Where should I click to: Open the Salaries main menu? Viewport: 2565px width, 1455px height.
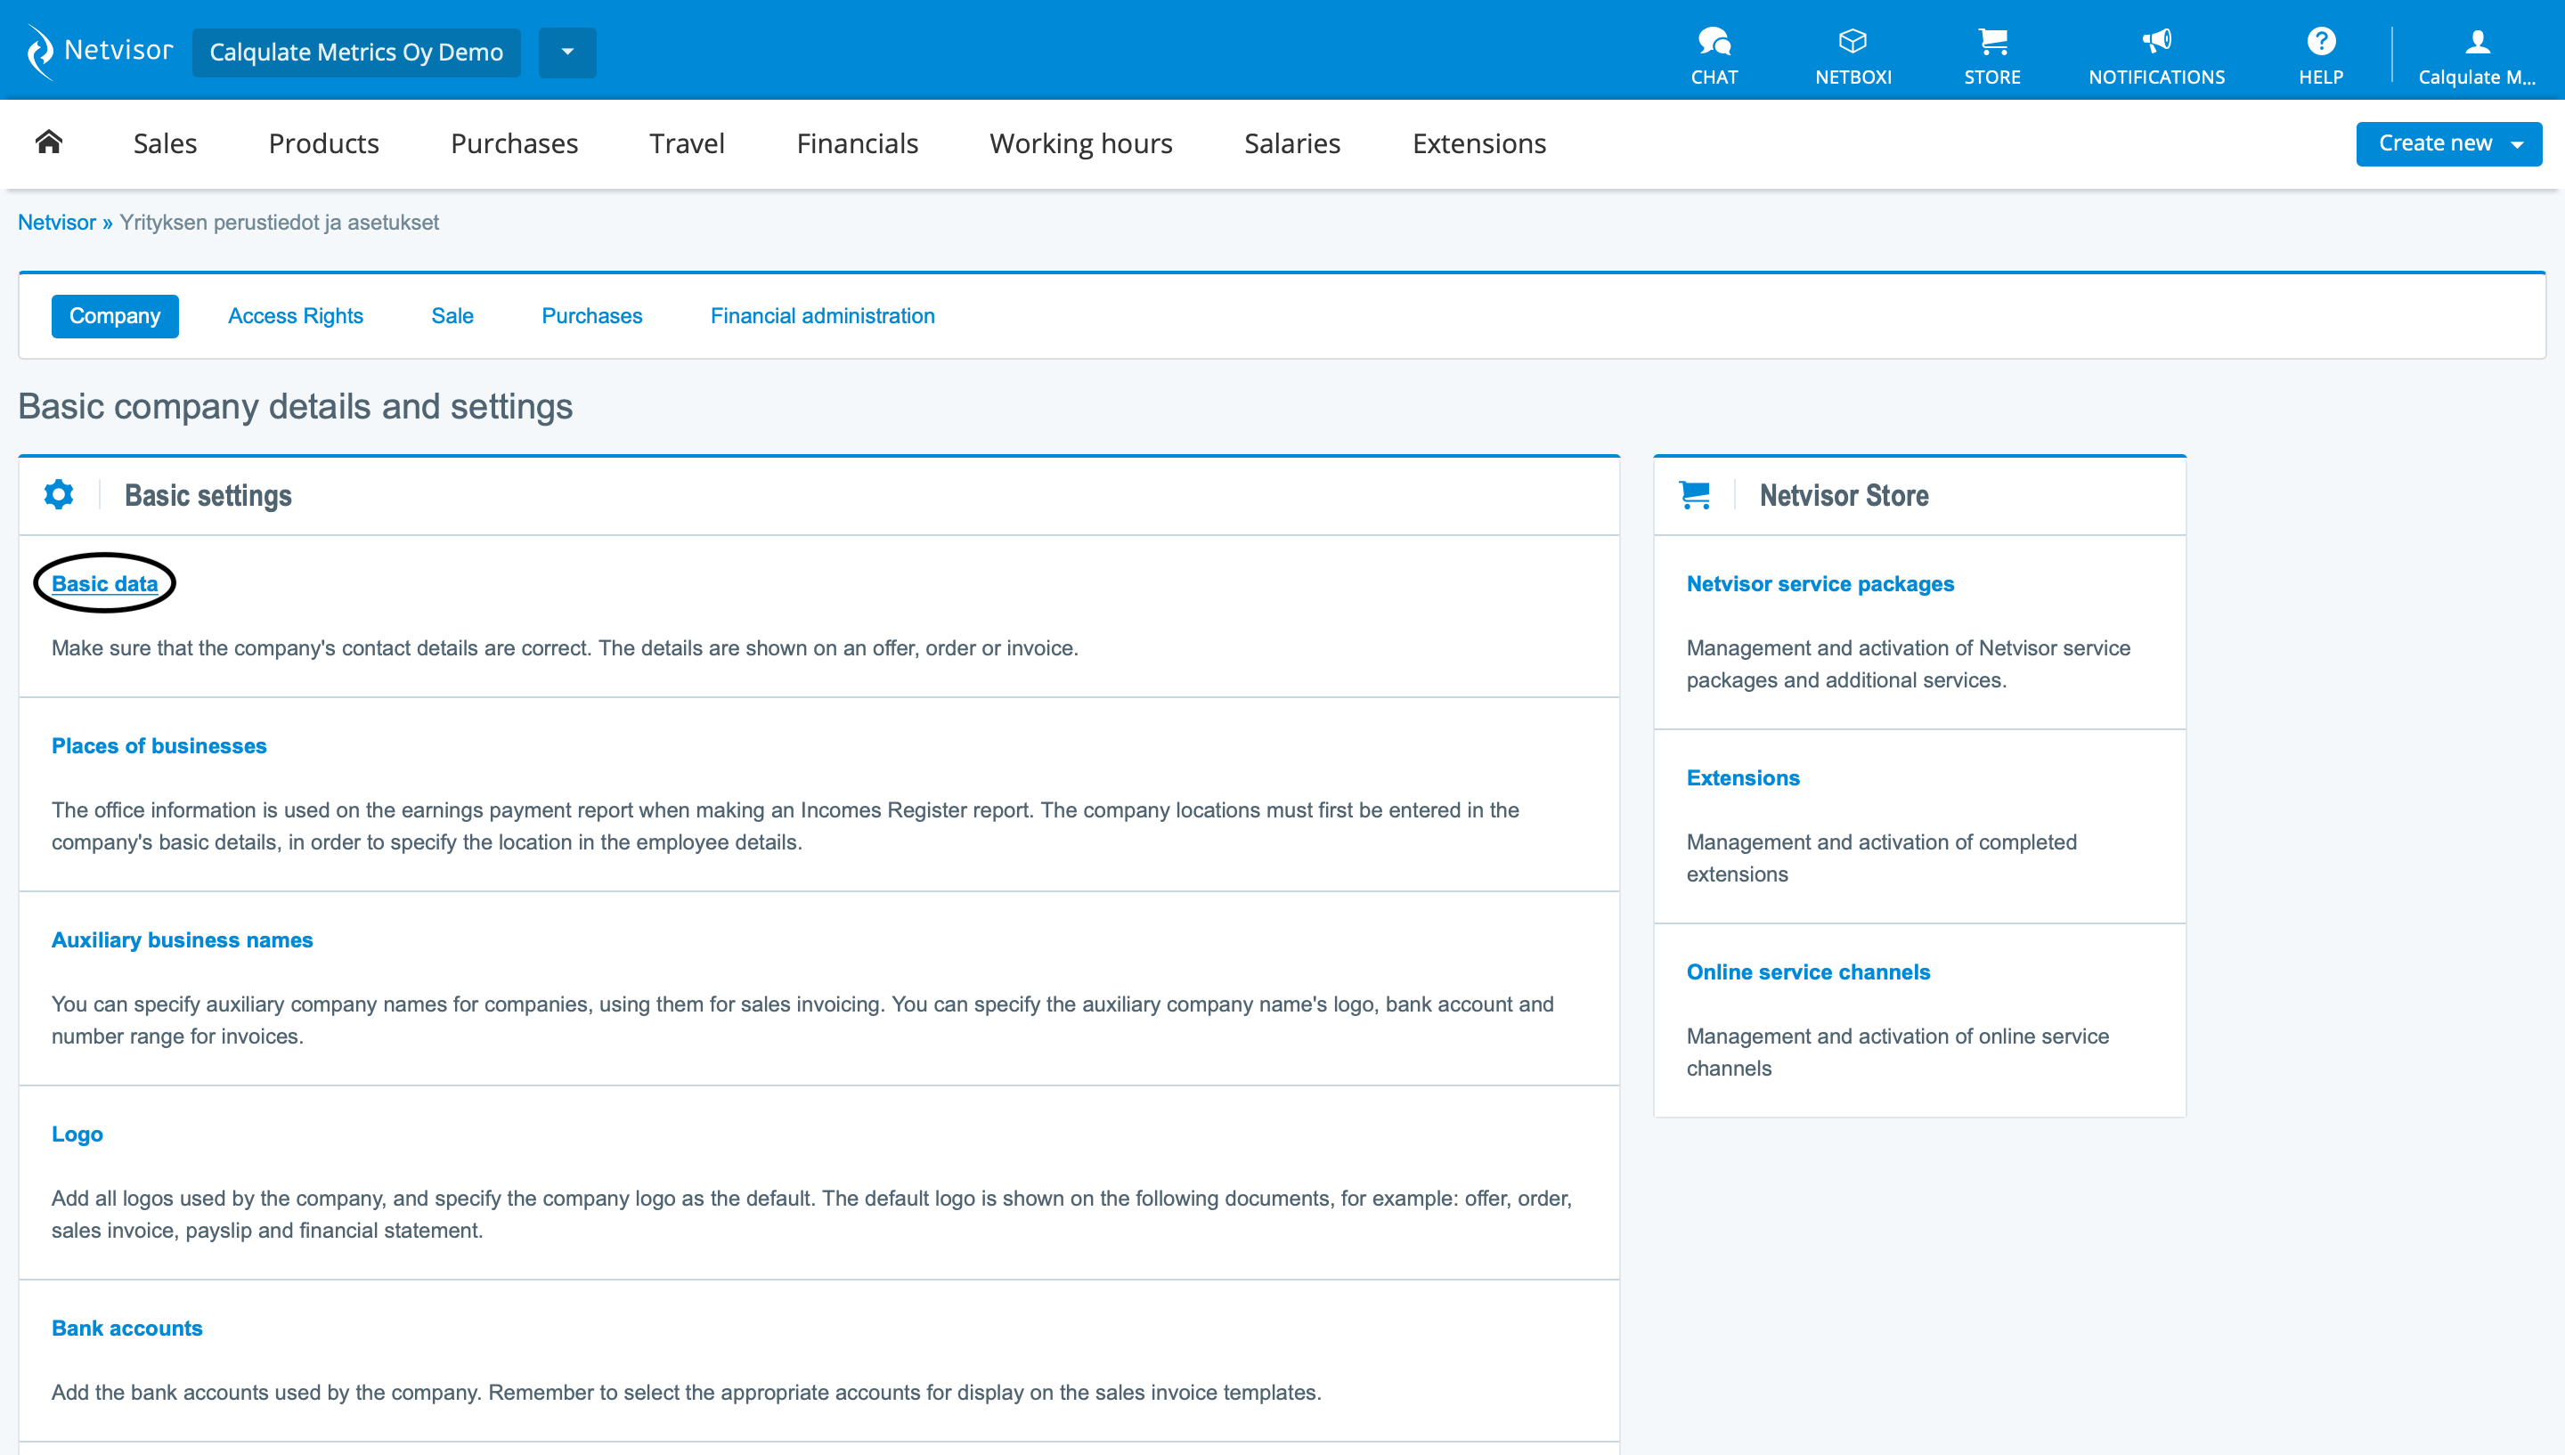point(1291,144)
